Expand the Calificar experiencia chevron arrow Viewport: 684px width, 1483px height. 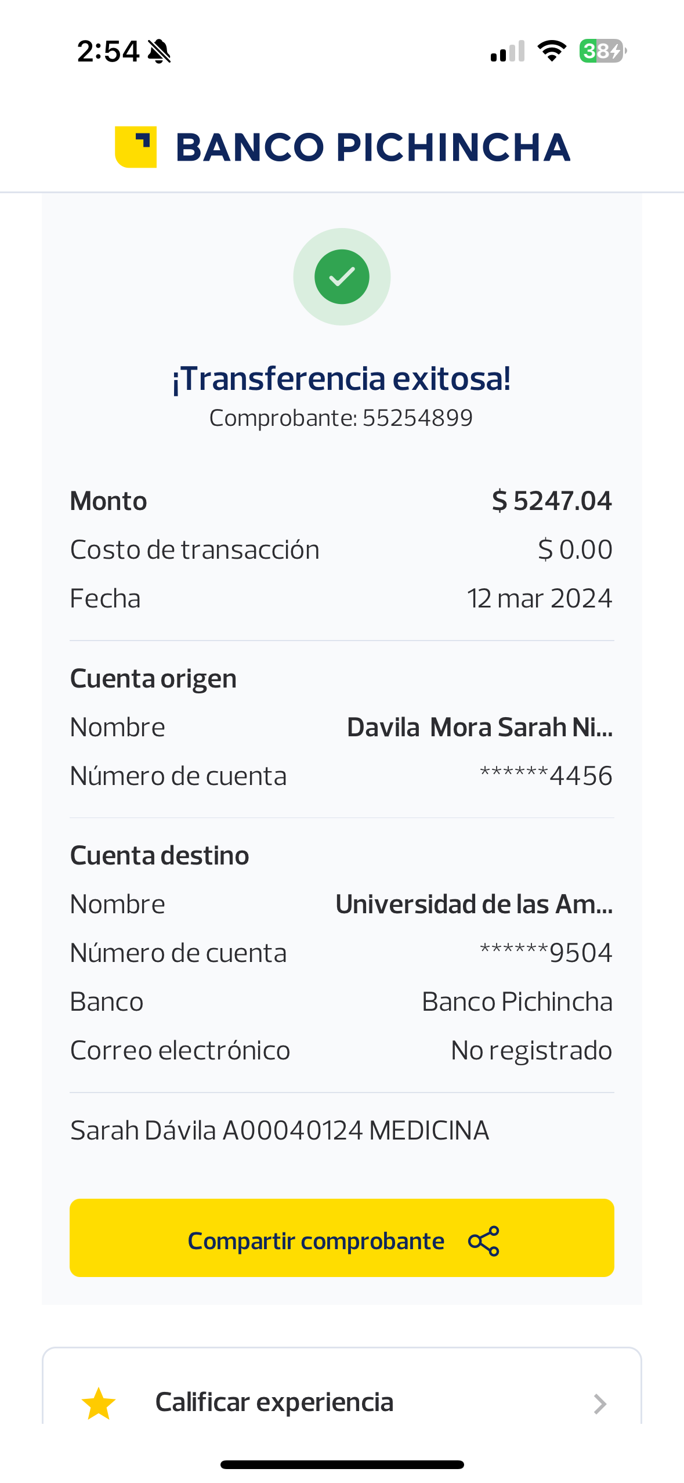tap(600, 1404)
